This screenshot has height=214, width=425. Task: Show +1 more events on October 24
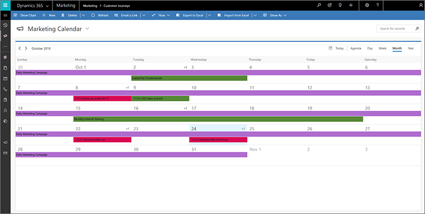[x=243, y=129]
